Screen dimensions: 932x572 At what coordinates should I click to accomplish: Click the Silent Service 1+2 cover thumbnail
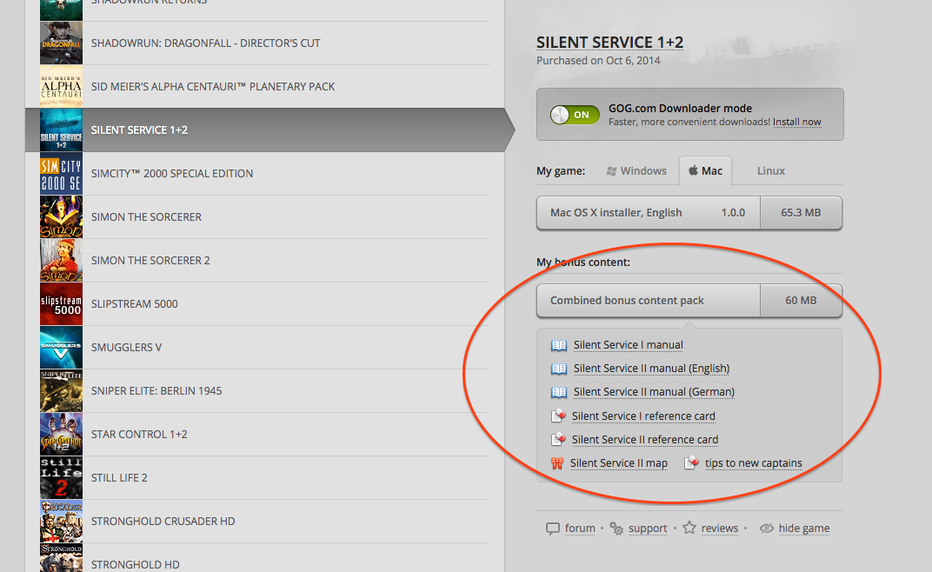pyautogui.click(x=61, y=130)
